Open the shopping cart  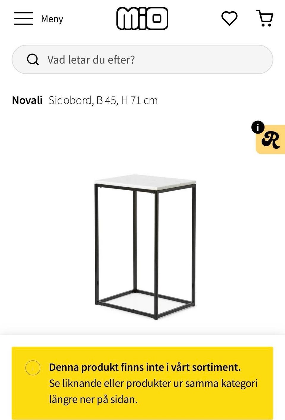pyautogui.click(x=265, y=18)
